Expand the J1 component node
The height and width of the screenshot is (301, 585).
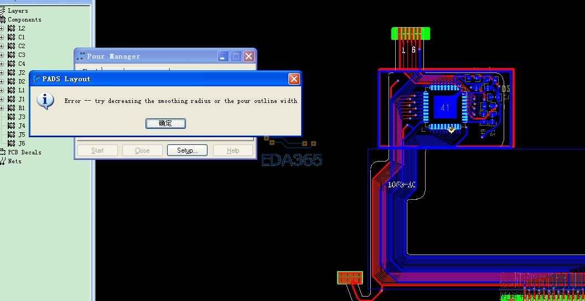[x=2, y=99]
